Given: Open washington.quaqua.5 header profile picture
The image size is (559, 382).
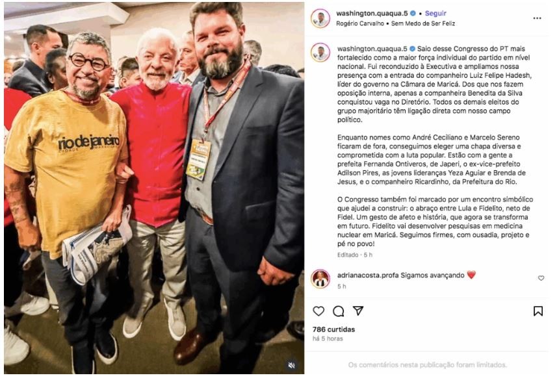Looking at the screenshot, I should (x=320, y=18).
